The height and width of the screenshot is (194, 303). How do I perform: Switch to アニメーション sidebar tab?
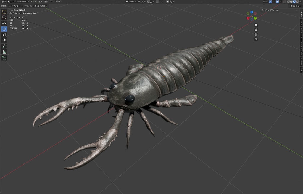pos(301,42)
